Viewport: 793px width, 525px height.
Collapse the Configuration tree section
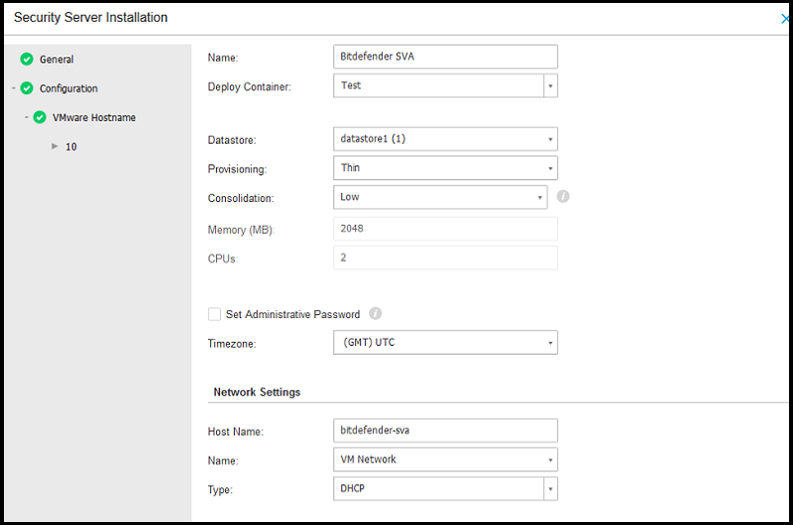point(13,88)
